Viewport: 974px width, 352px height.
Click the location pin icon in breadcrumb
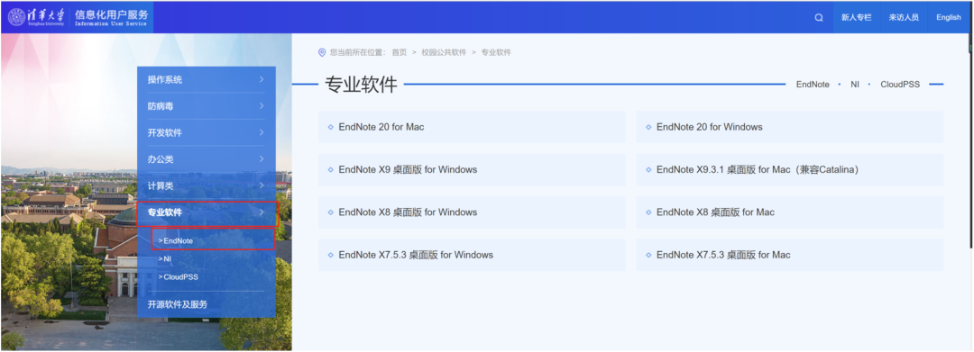click(322, 53)
